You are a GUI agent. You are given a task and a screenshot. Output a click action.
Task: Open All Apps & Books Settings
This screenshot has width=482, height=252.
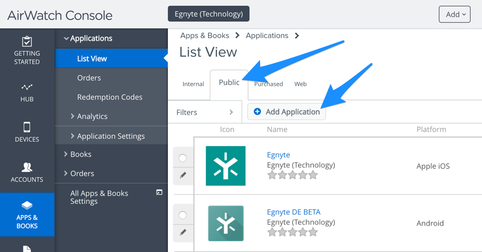(x=99, y=197)
